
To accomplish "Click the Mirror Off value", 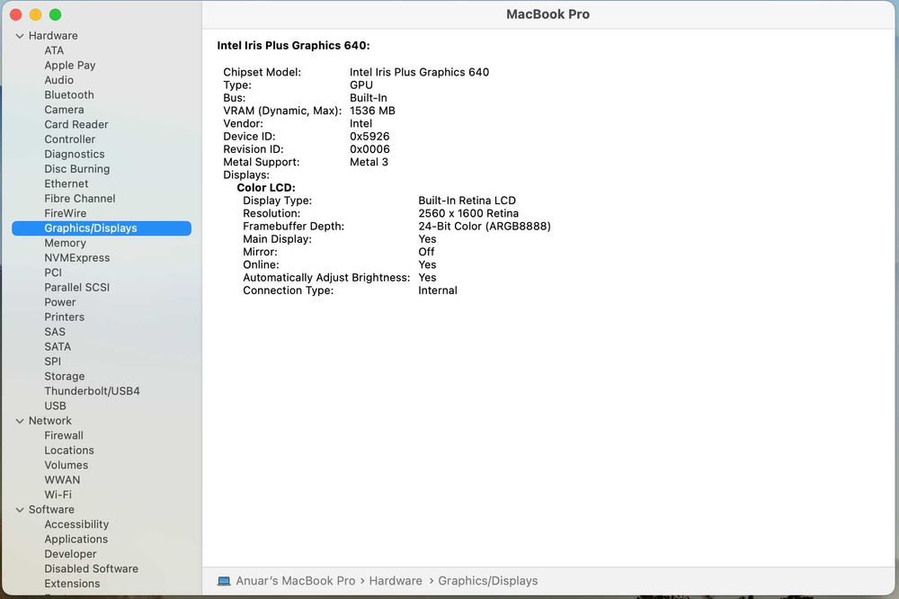I will (x=426, y=252).
